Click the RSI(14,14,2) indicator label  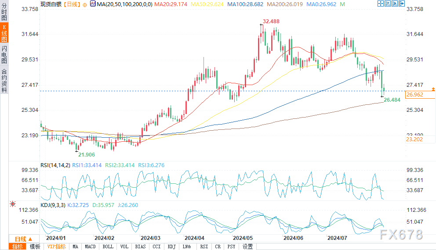tap(55, 165)
